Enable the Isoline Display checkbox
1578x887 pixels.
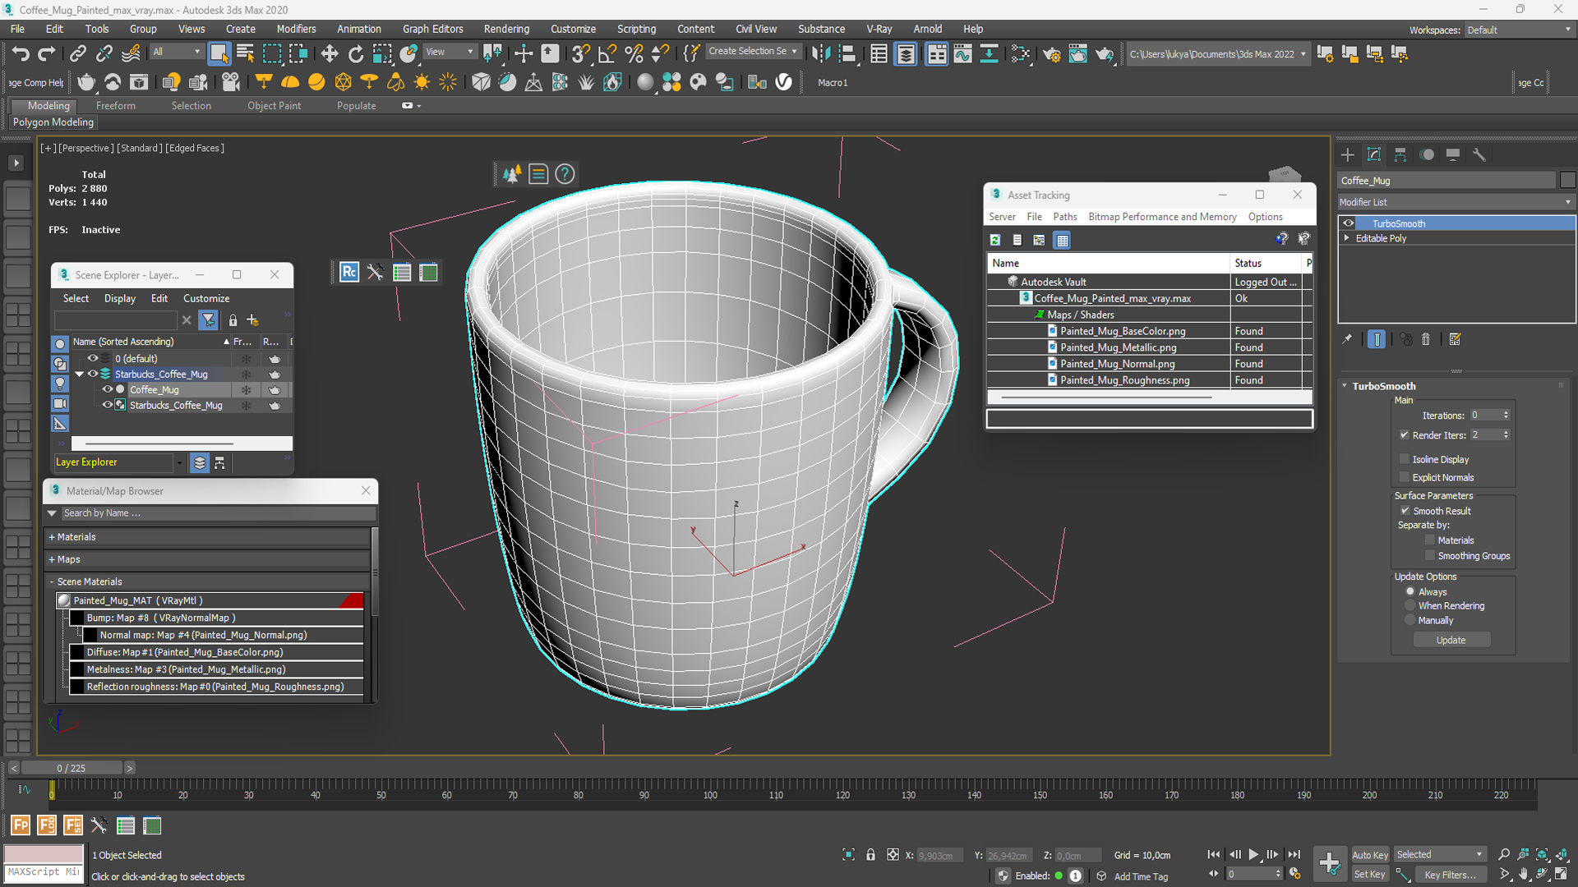click(1405, 459)
